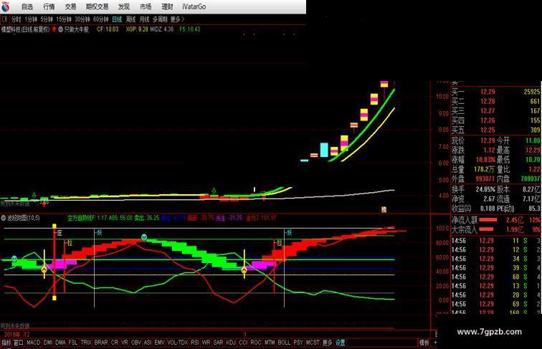The height and width of the screenshot is (349, 542).
Task: Select the ASI indicator
Action: pos(148,343)
